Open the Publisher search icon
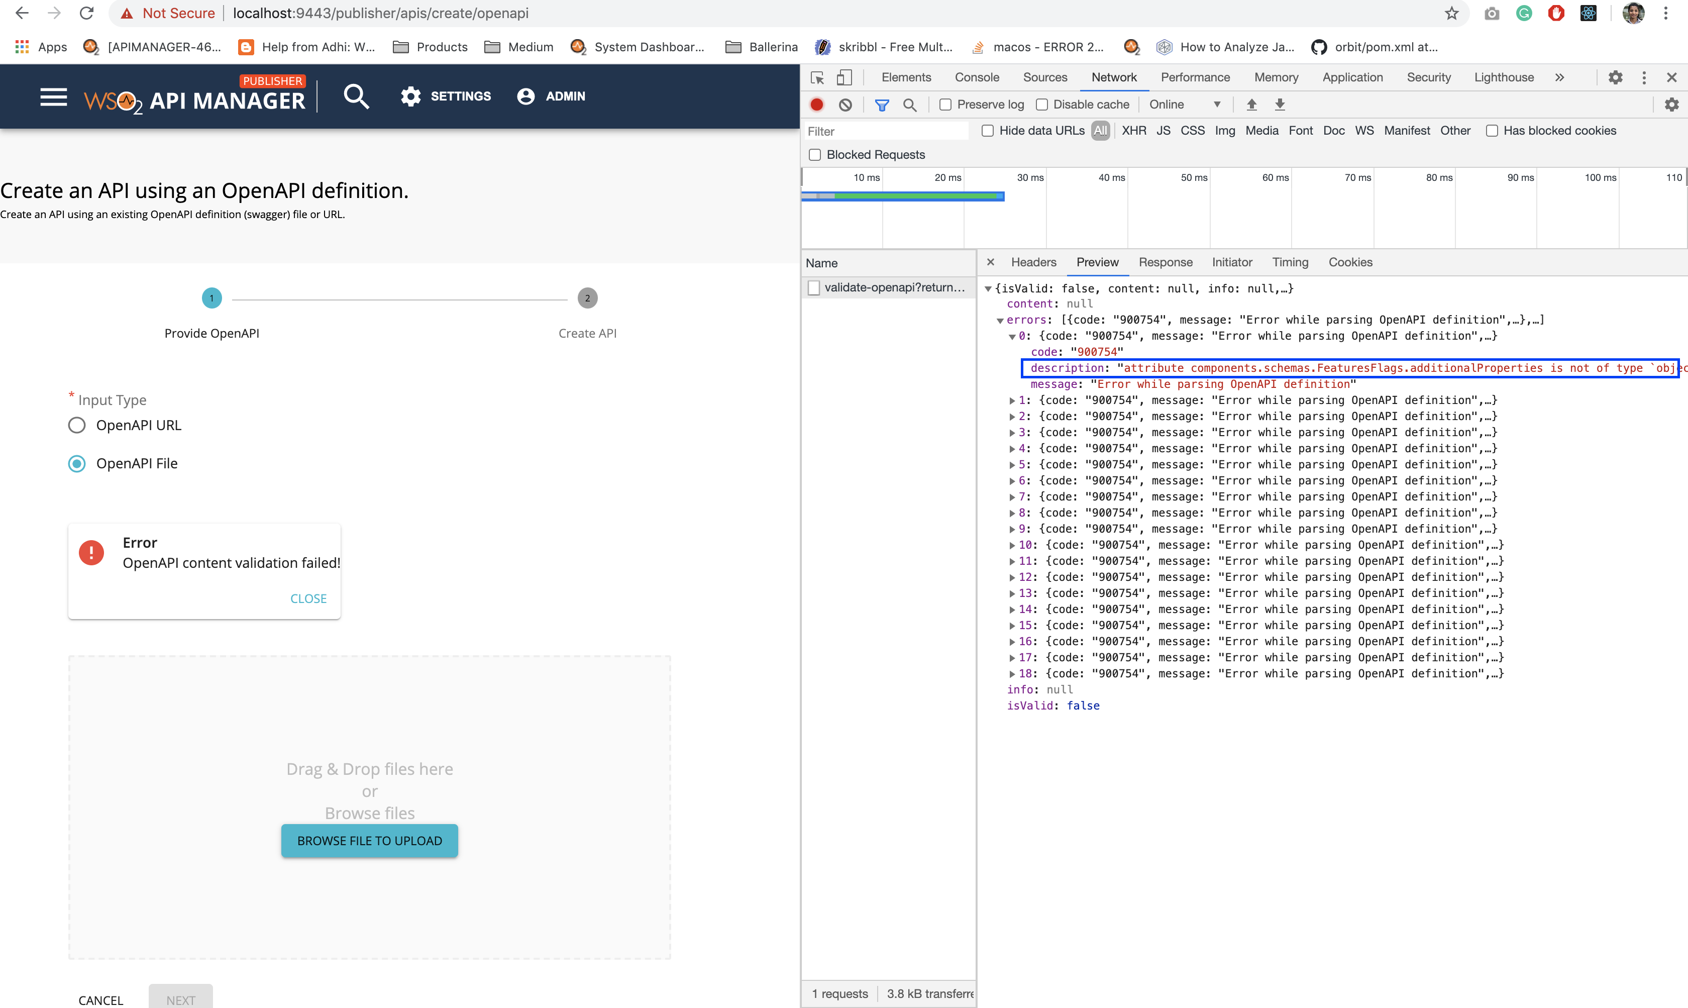The image size is (1688, 1008). point(357,96)
